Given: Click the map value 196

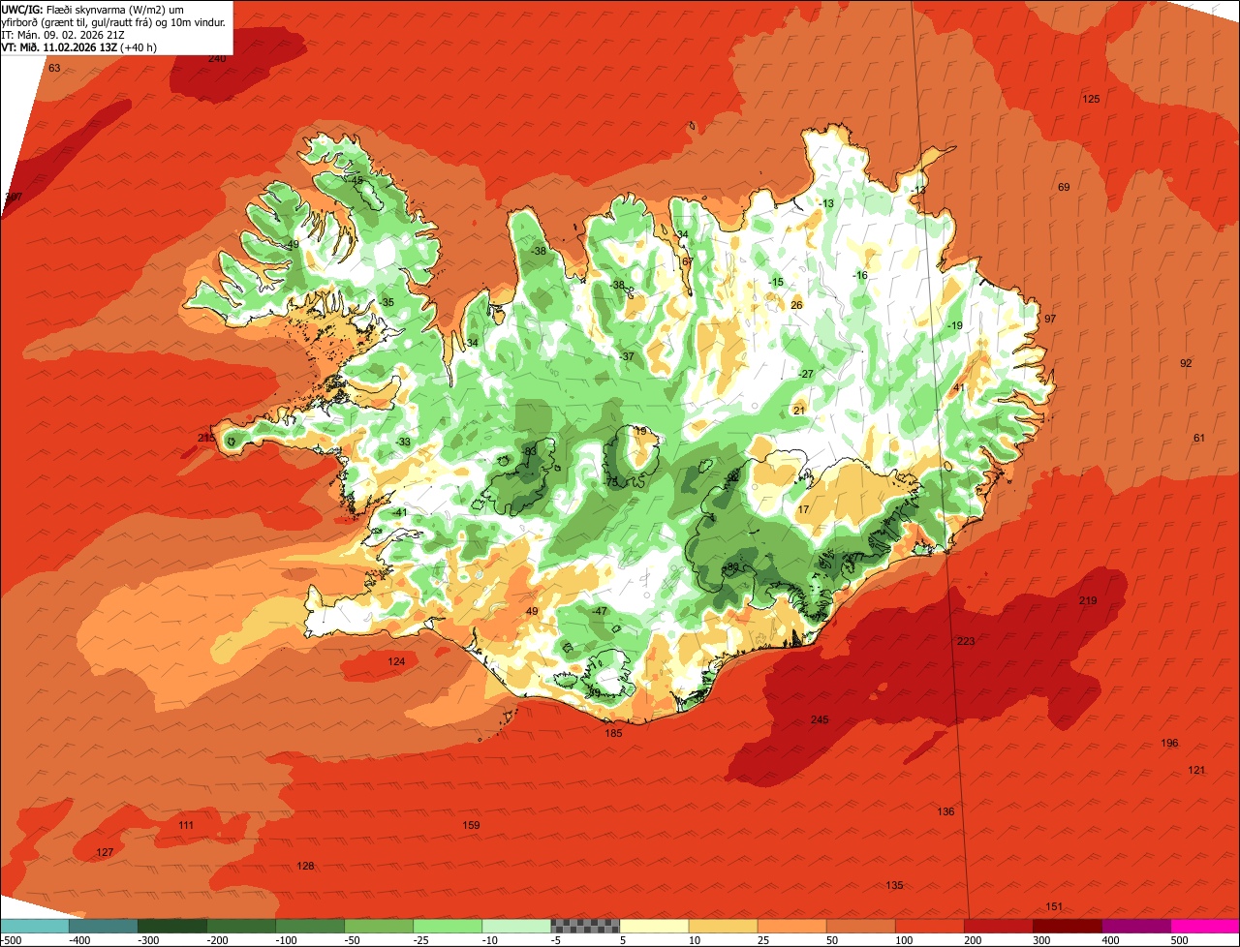Looking at the screenshot, I should tap(1169, 743).
